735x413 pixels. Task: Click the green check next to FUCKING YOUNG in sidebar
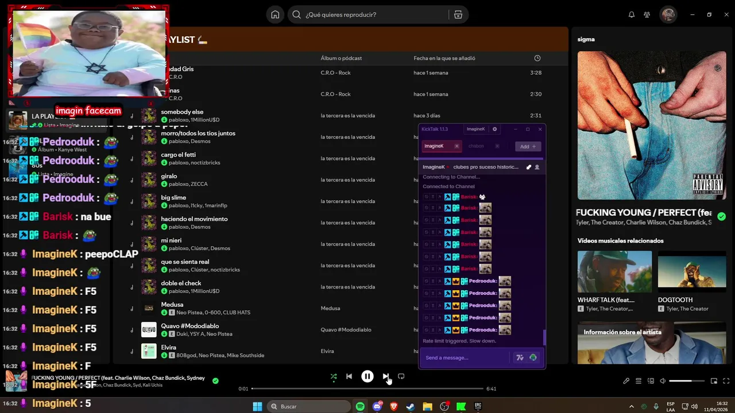click(x=721, y=216)
